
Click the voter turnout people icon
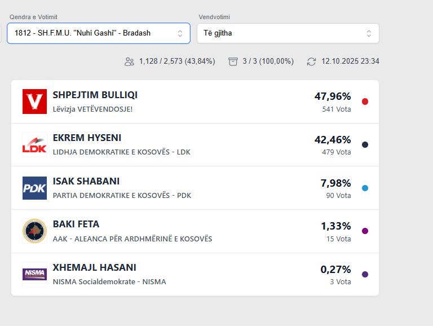[129, 61]
